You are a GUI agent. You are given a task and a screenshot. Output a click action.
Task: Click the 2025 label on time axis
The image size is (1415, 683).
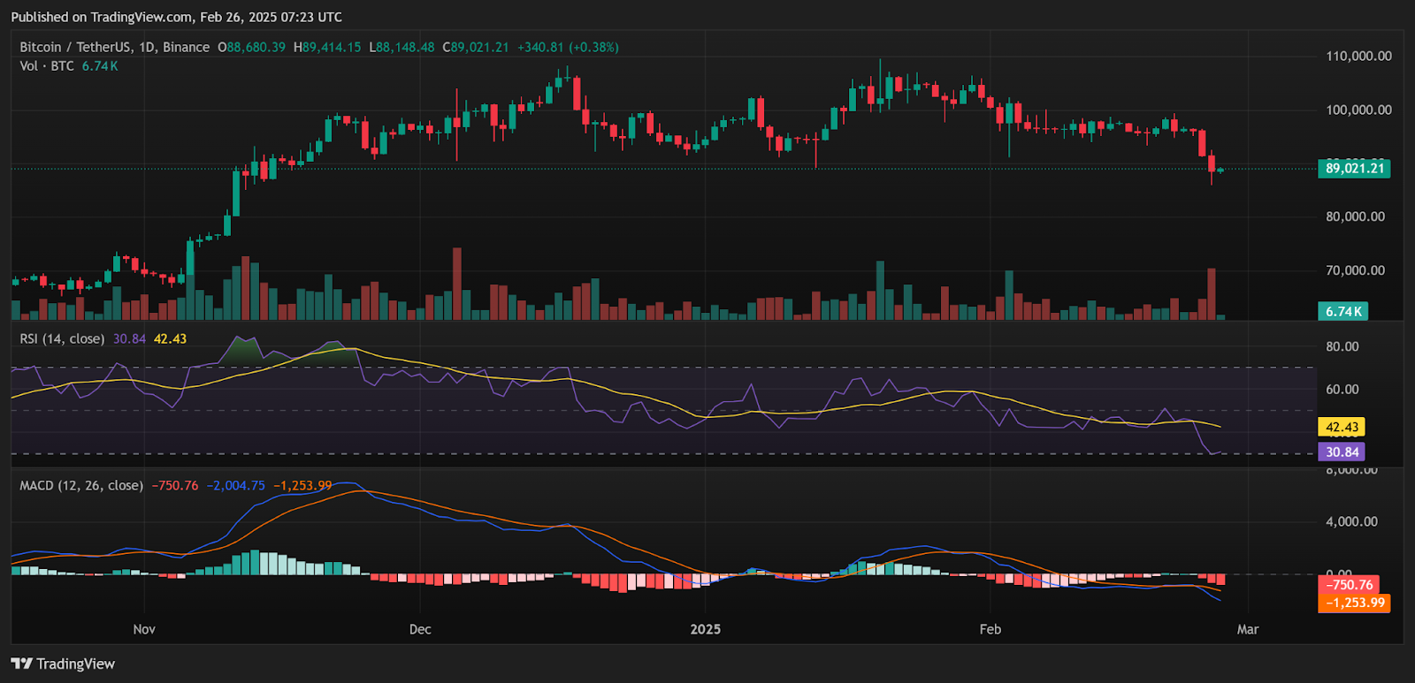coord(705,629)
